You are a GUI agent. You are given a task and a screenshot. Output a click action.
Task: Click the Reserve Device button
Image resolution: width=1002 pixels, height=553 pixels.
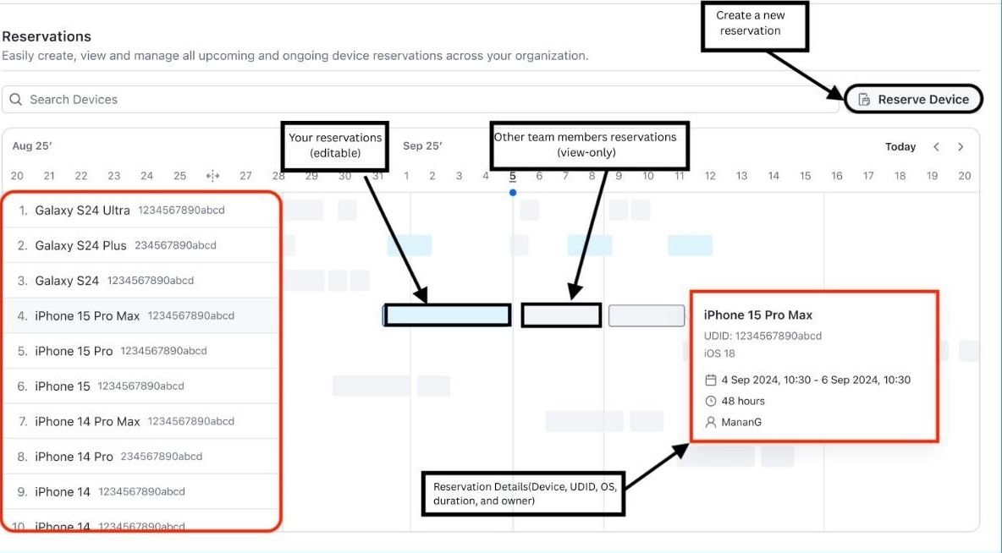tap(914, 100)
